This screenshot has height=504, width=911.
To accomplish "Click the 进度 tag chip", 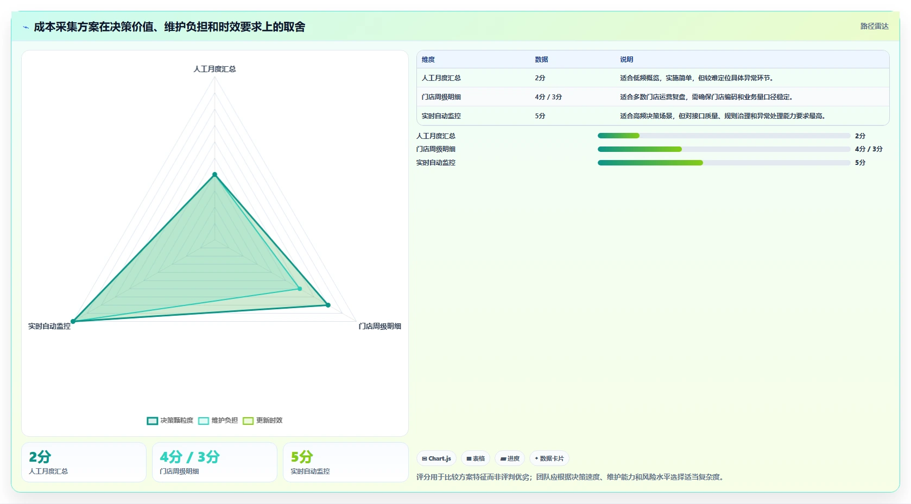I will point(510,458).
